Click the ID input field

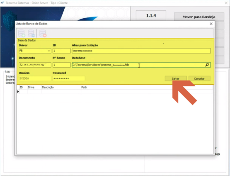61,51
